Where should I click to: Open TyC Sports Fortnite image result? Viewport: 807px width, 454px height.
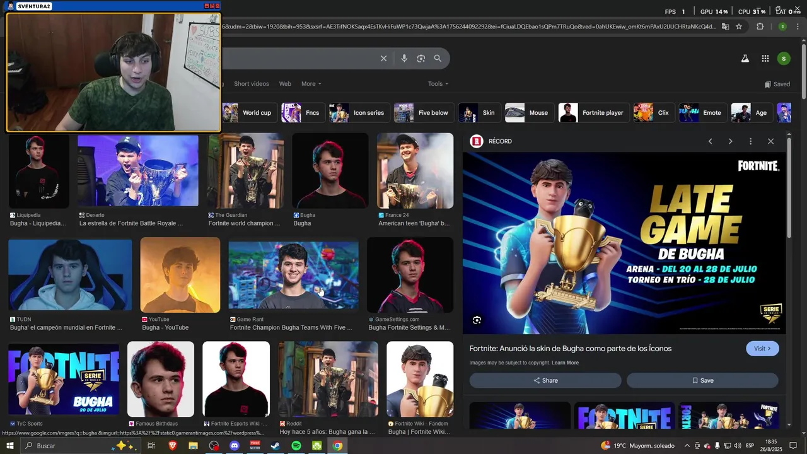point(64,380)
